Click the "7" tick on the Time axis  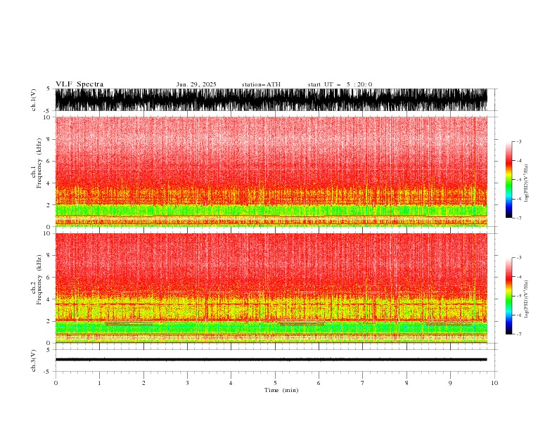coord(363,383)
